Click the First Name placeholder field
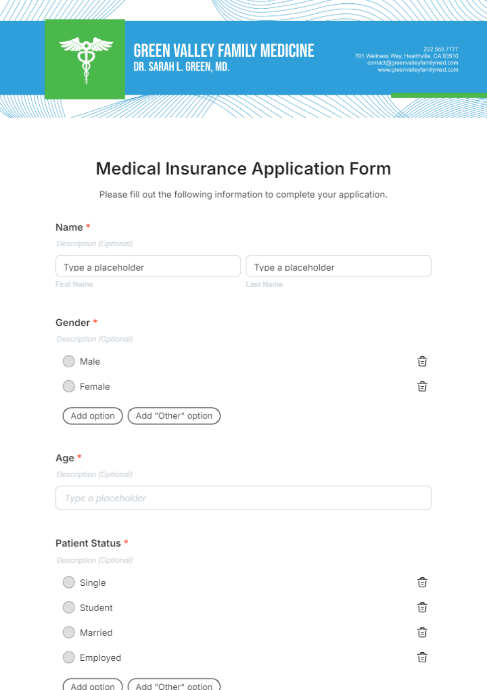 [148, 266]
